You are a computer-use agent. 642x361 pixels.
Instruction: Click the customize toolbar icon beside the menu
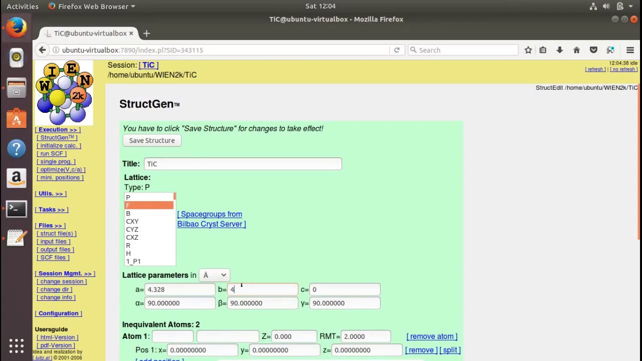pyautogui.click(x=610, y=50)
